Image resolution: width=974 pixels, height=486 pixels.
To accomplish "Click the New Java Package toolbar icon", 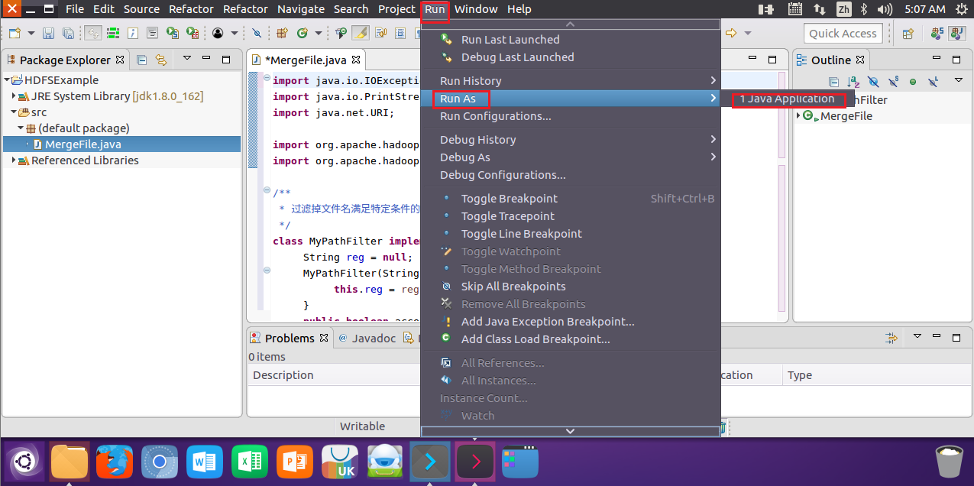I will click(282, 33).
